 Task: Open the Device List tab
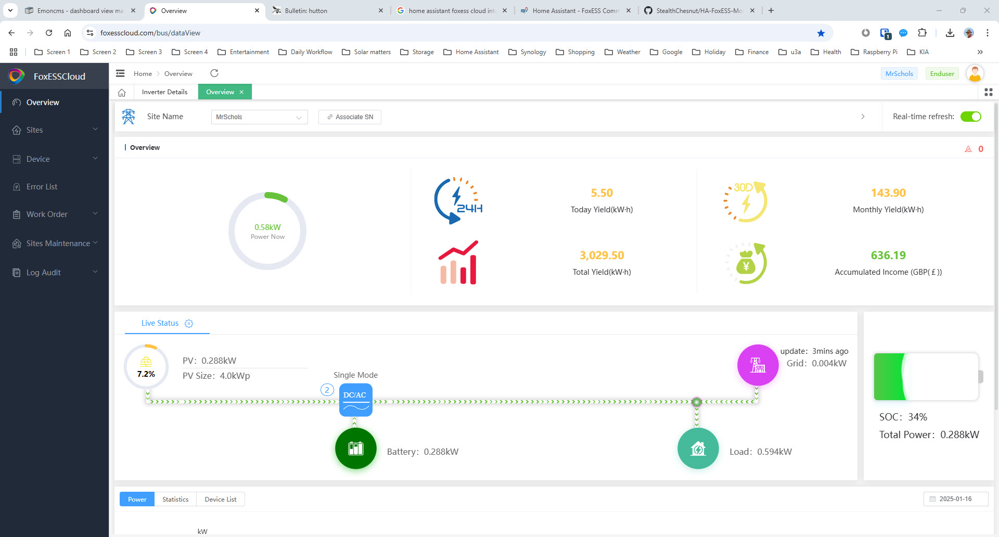220,500
